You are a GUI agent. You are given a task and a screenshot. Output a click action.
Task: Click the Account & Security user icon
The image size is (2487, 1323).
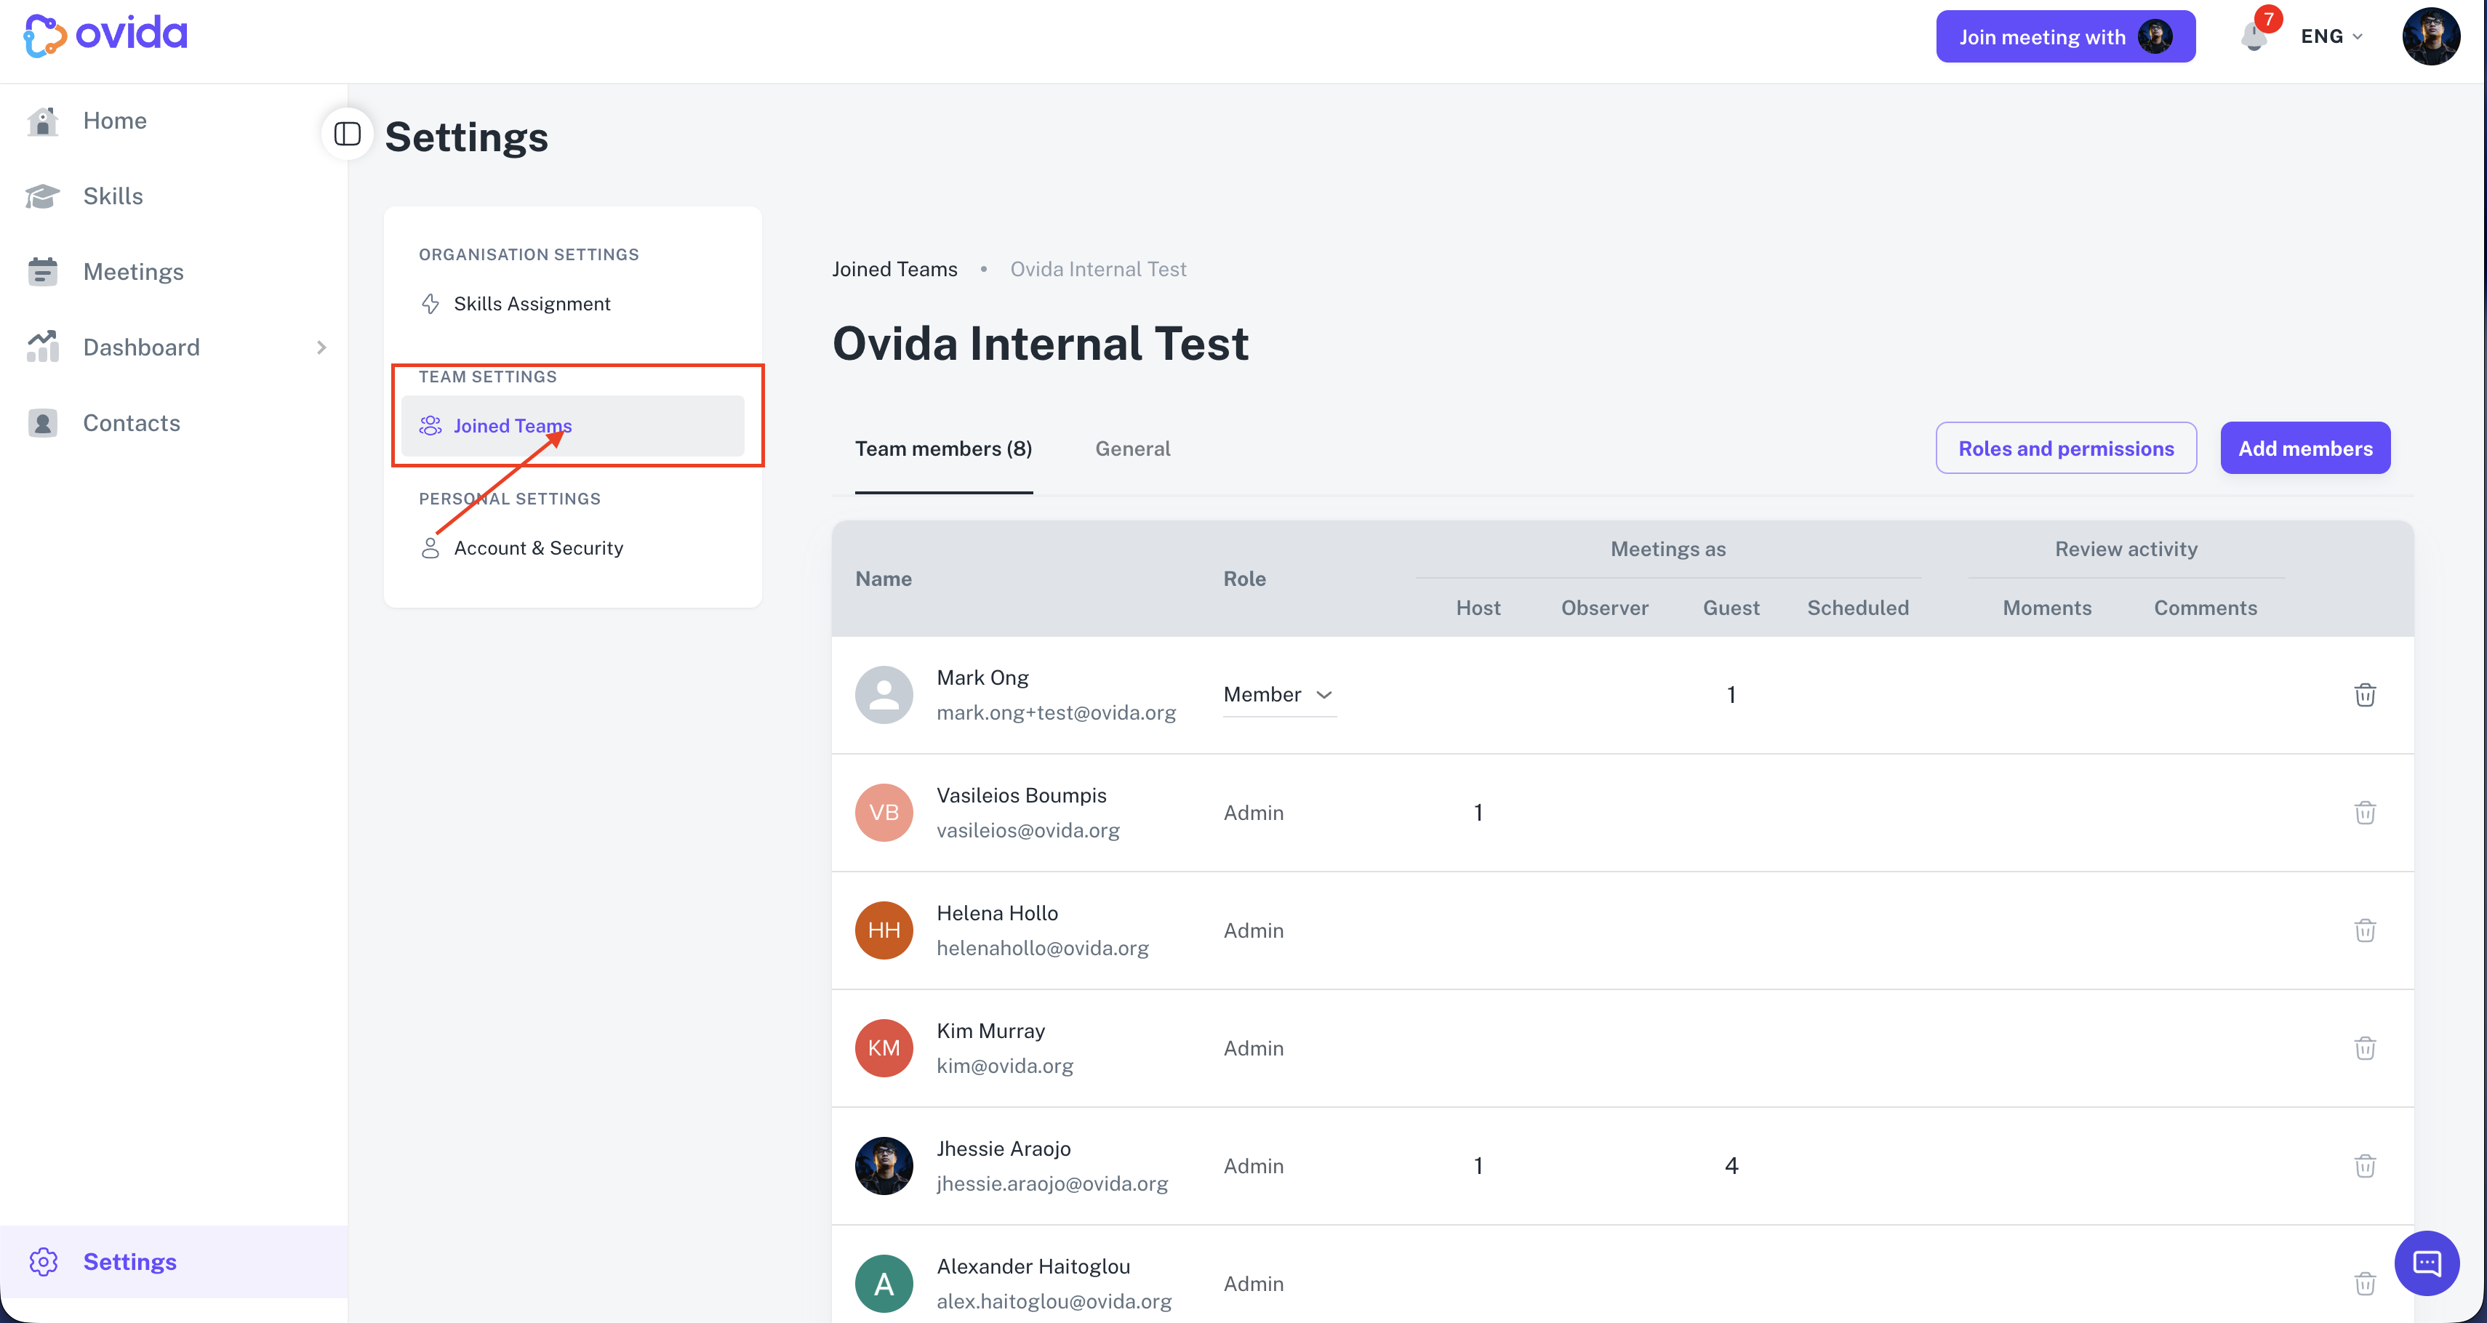(x=430, y=548)
